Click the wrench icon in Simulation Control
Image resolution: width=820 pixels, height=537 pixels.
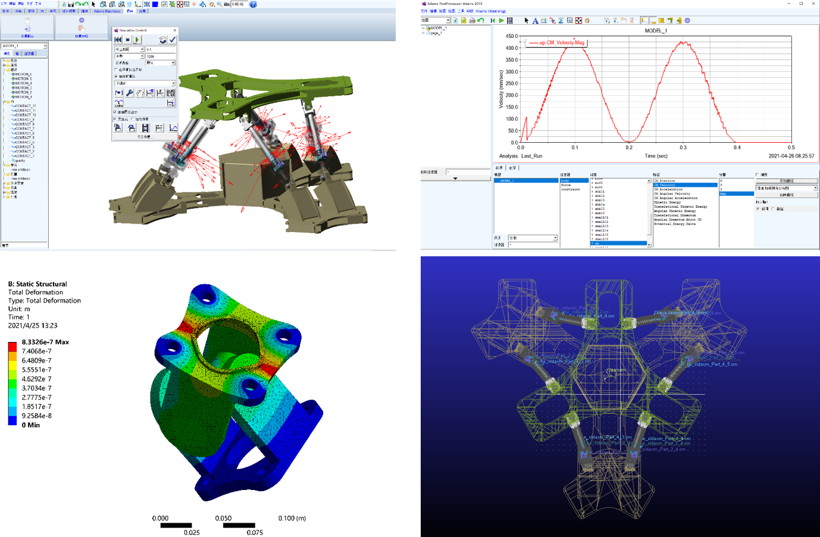tap(129, 93)
